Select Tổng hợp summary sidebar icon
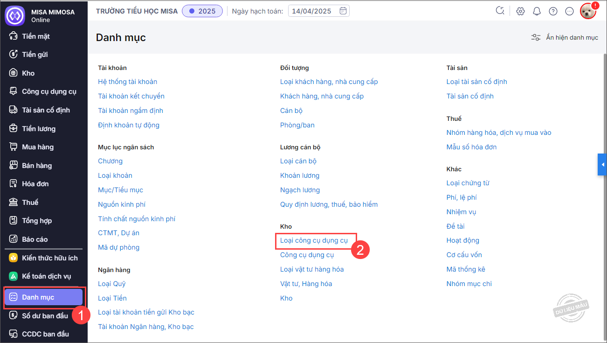The width and height of the screenshot is (607, 343). point(14,221)
